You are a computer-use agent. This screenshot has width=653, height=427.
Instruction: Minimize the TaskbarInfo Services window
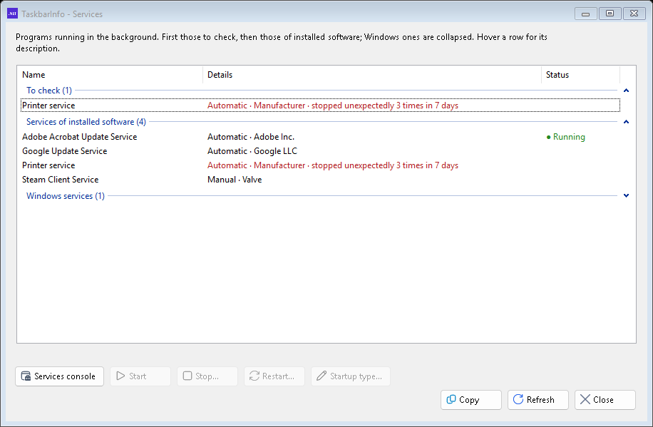[x=585, y=14]
